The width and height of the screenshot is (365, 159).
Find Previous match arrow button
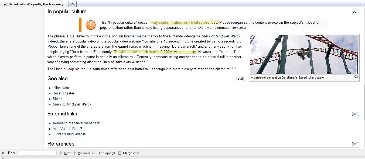click(81, 153)
